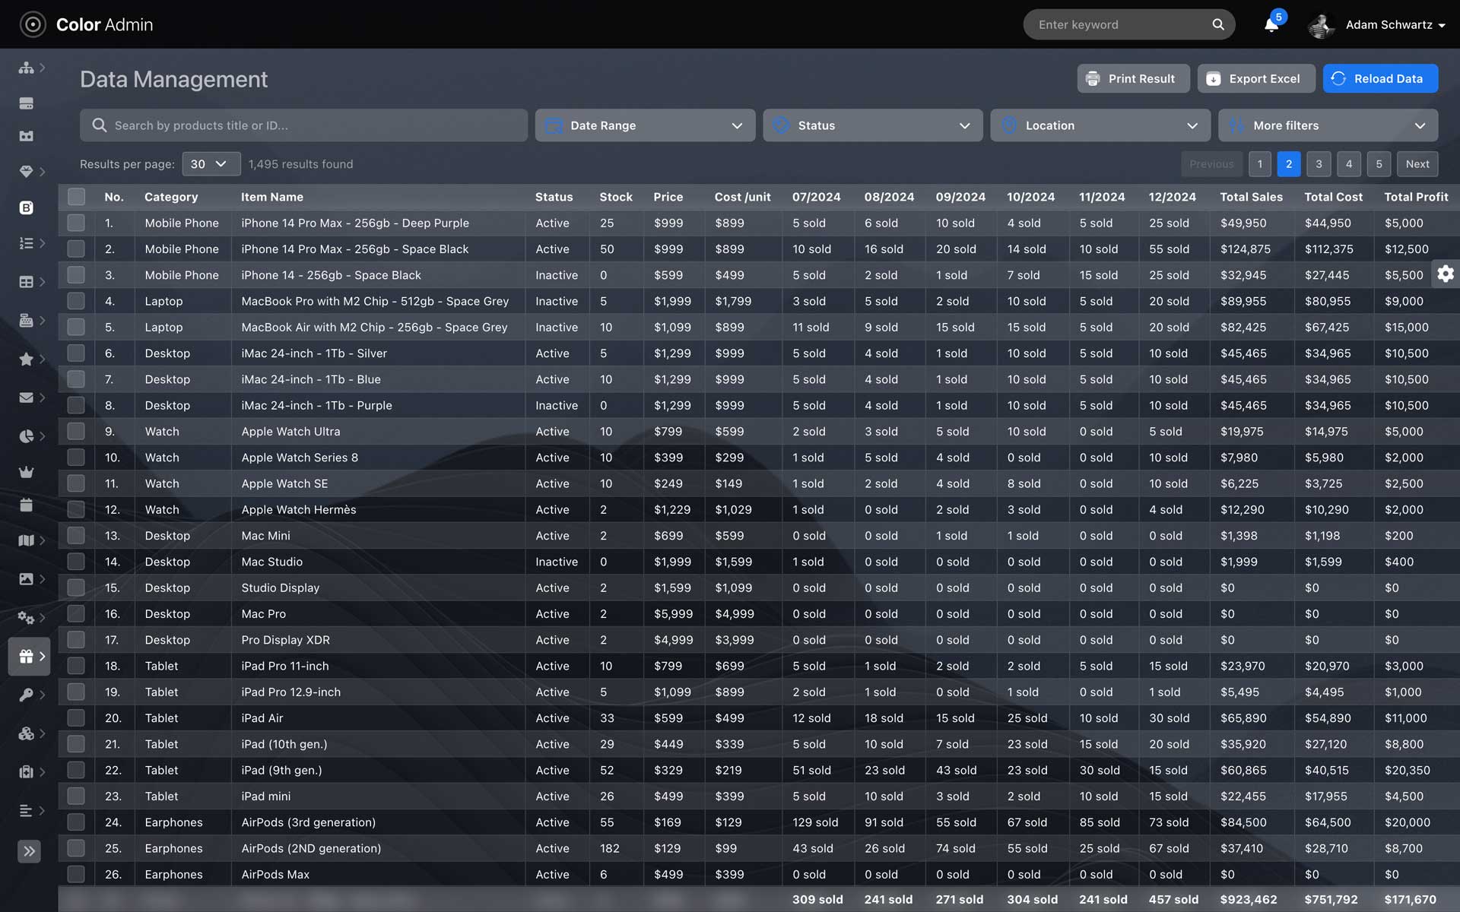Viewport: 1460px width, 912px height.
Task: Go to pagination page 3
Action: coord(1319,164)
